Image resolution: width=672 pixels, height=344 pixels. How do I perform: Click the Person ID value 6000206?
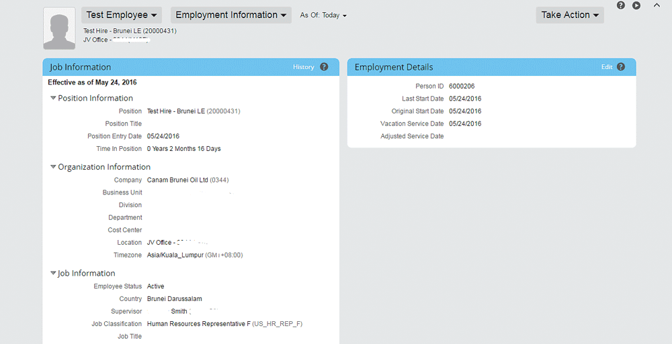click(x=462, y=87)
